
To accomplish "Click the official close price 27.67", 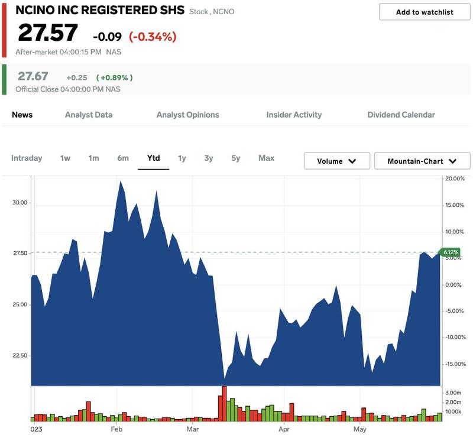I will click(x=33, y=76).
